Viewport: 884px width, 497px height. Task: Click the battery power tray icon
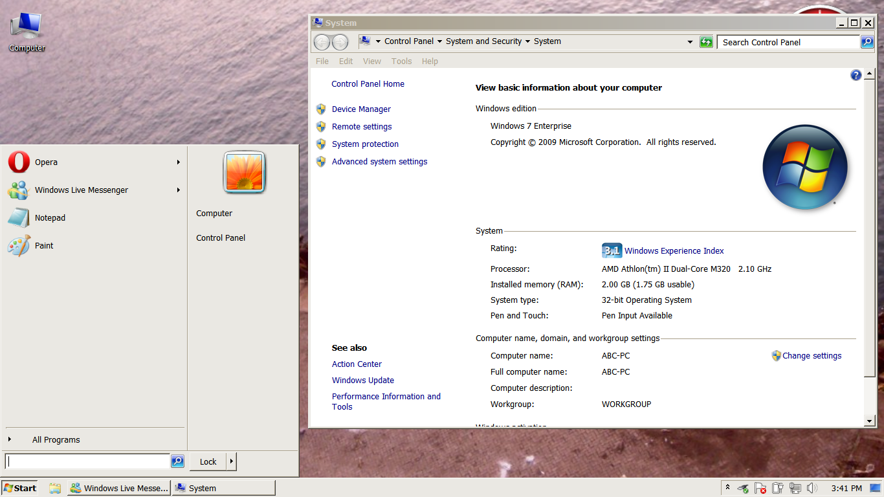point(777,489)
